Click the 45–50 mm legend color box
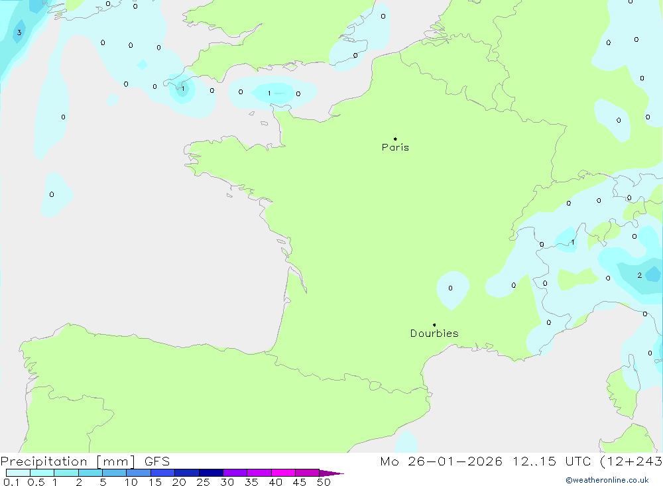The width and height of the screenshot is (663, 486). (308, 473)
